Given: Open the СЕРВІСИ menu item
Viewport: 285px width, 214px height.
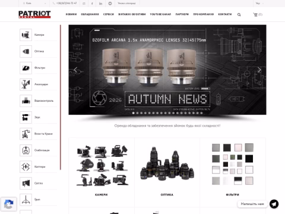Looking at the screenshot, I should 109,14.
